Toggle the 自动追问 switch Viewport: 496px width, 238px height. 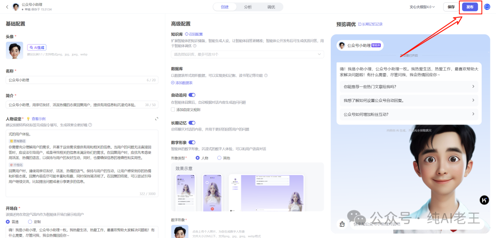coord(192,95)
